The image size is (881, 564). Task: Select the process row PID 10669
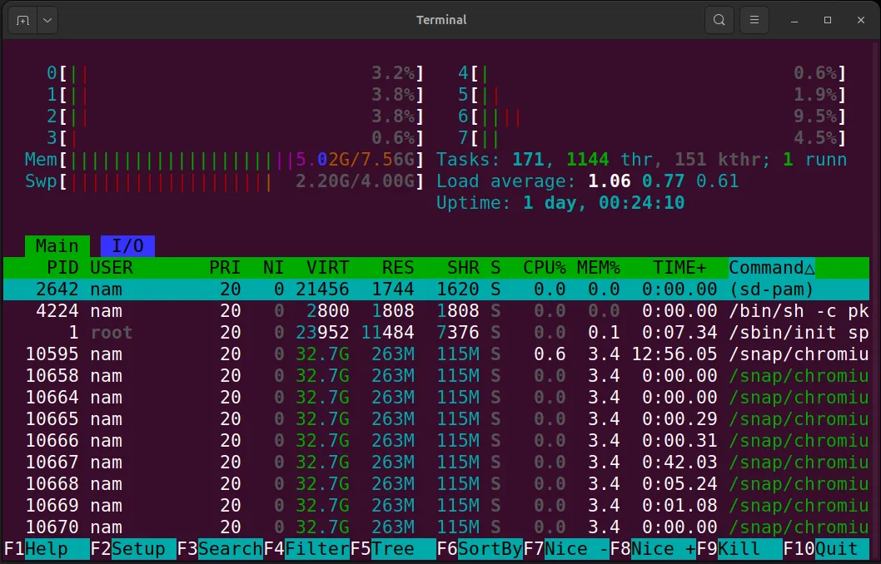436,506
